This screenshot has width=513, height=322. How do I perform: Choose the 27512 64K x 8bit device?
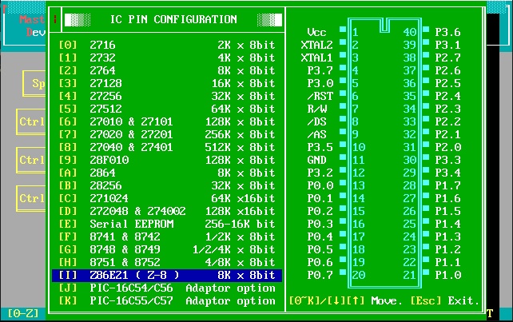(167, 109)
